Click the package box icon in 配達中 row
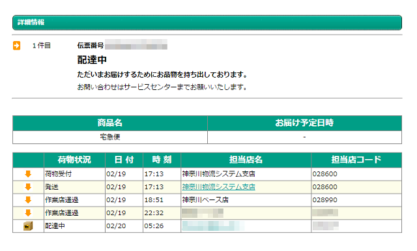417x251 pixels. (28, 226)
